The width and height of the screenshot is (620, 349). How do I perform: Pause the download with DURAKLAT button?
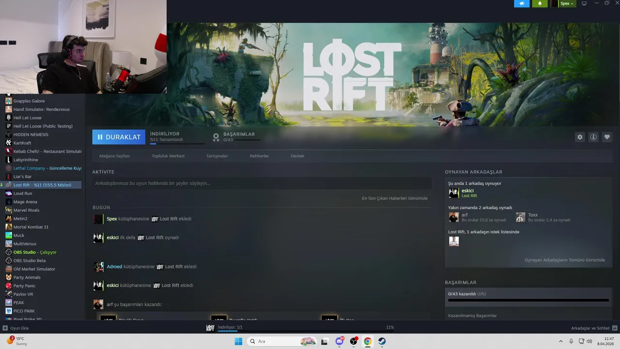click(x=119, y=137)
